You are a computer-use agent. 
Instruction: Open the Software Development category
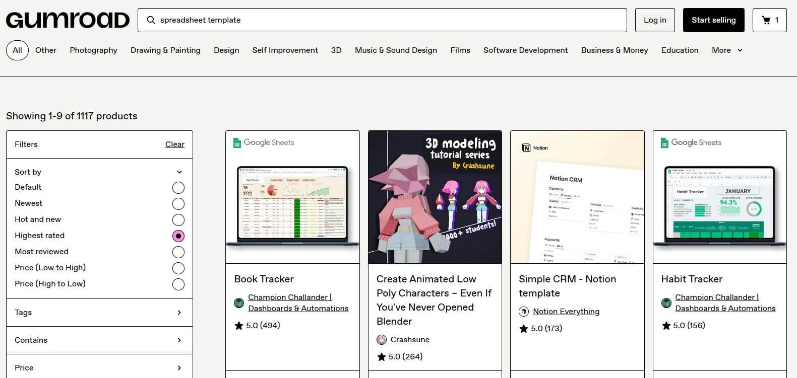point(525,50)
